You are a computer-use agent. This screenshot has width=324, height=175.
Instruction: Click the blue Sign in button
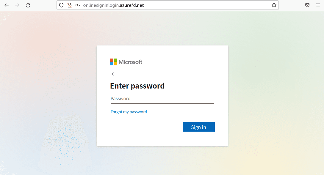(x=198, y=127)
